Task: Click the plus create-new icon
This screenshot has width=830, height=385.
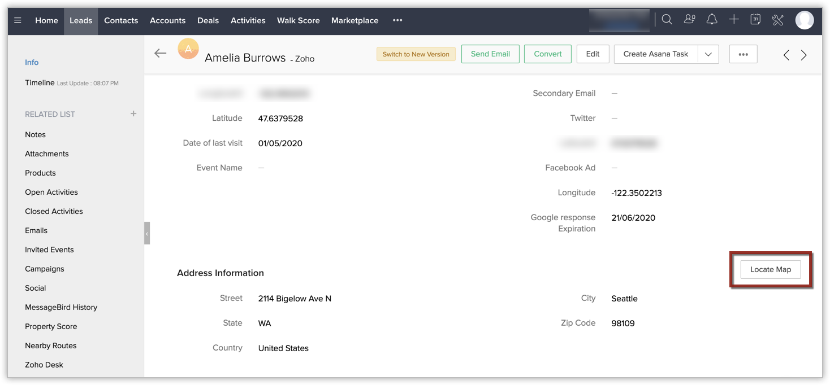Action: [734, 20]
